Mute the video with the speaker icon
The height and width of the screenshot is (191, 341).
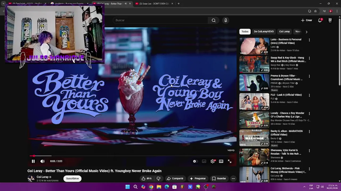point(42,161)
